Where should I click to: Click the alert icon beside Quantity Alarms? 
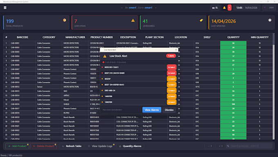point(120,146)
